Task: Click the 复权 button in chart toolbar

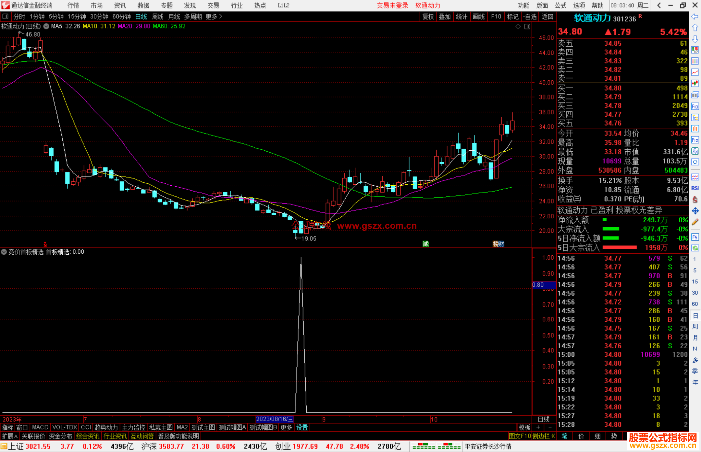Action: pos(428,17)
